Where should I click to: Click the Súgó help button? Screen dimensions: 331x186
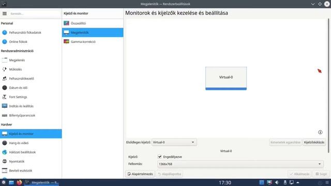(x=321, y=174)
